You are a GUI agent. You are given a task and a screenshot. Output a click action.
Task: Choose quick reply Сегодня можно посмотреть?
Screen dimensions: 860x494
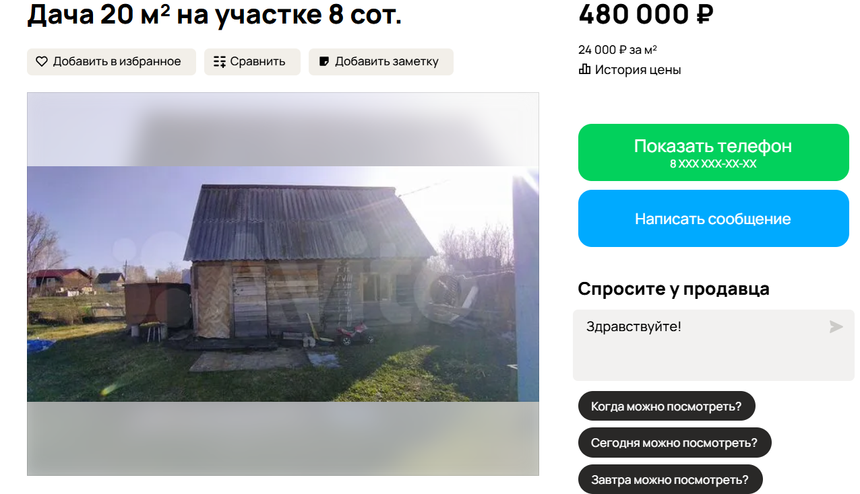tap(675, 443)
